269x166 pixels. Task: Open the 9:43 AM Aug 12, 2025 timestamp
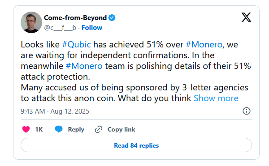(55, 111)
